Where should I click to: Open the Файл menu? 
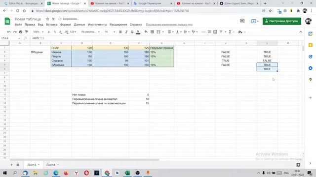point(18,25)
